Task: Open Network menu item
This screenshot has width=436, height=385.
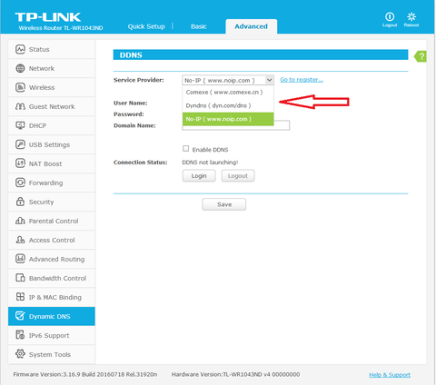Action: 52,68
